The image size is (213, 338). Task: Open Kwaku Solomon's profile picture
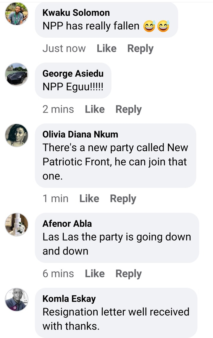[17, 14]
